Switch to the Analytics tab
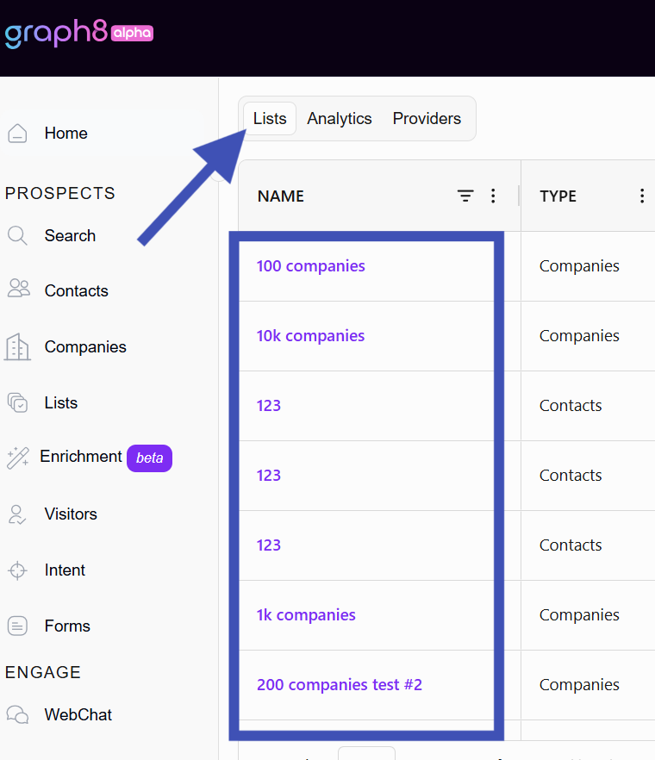 [x=340, y=119]
